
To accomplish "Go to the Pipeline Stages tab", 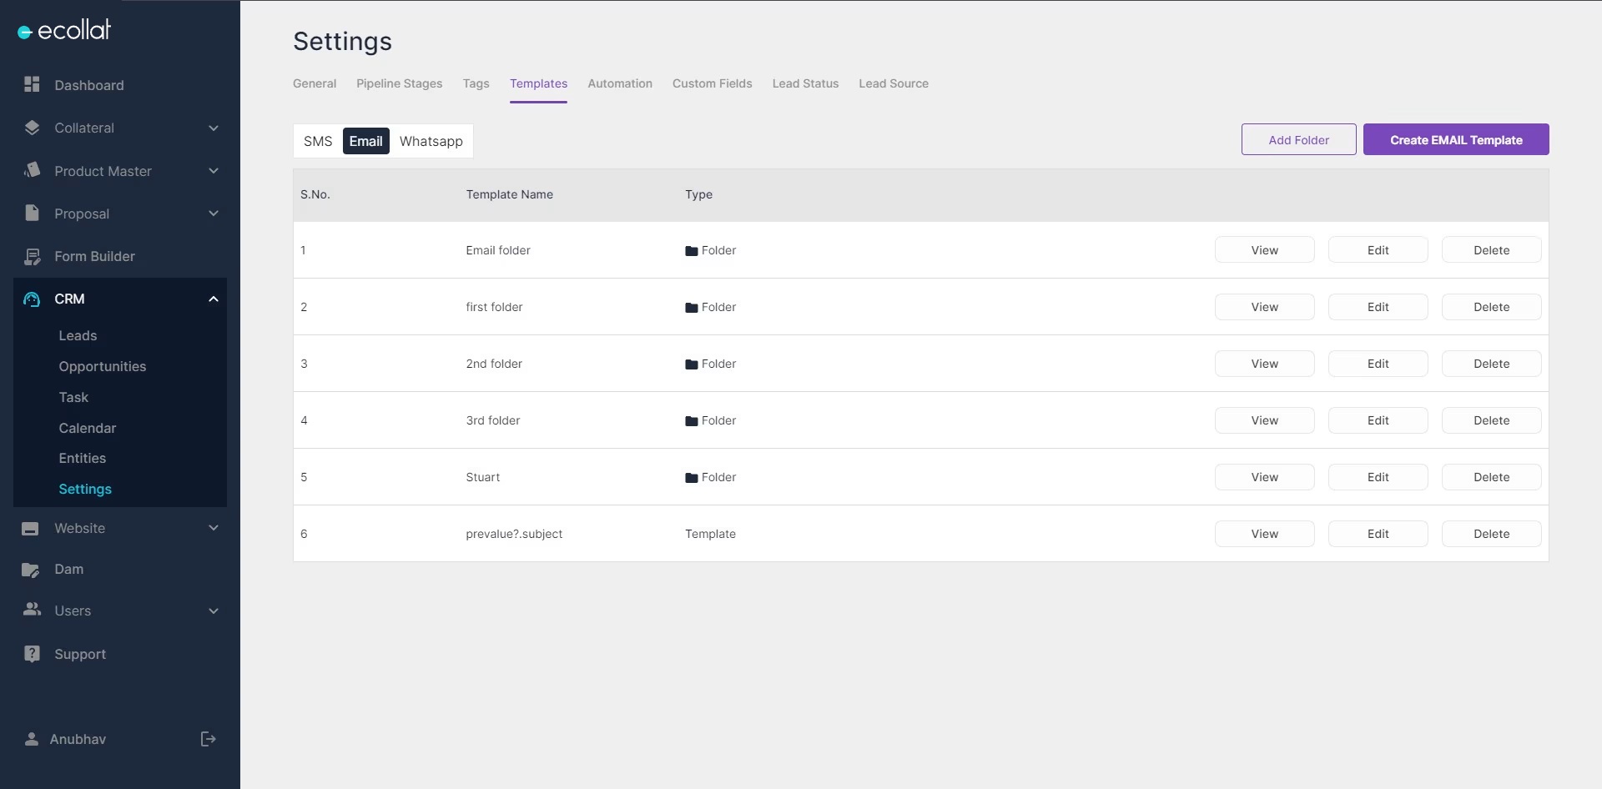I will pyautogui.click(x=399, y=83).
